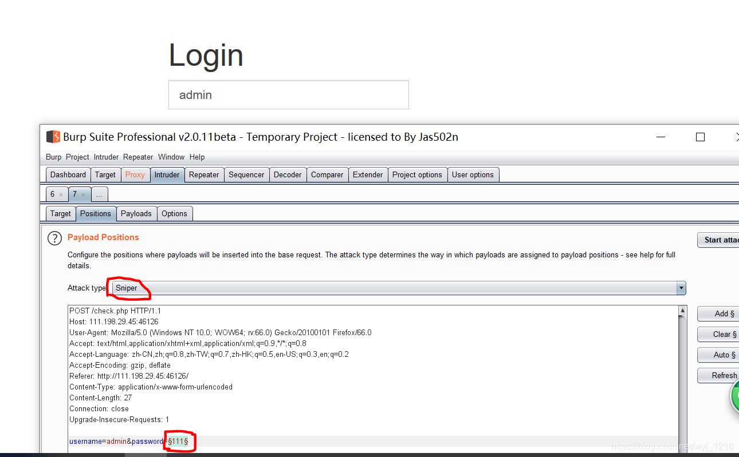739x457 pixels.
Task: Select Intruder attack tab 6
Action: [52, 194]
